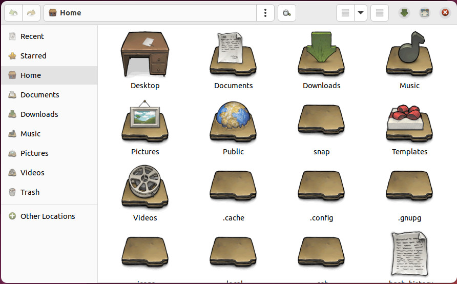Click the trash can icon in sidebar

pyautogui.click(x=12, y=192)
